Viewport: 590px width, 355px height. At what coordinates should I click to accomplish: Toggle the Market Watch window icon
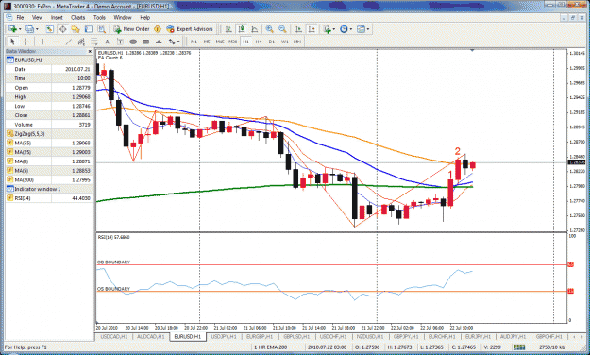tap(50, 29)
